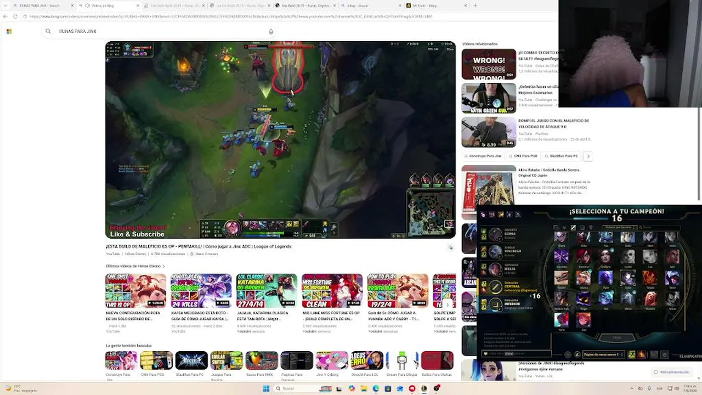
Task: Pick the Kassadin champion portrait
Action: click(x=561, y=256)
